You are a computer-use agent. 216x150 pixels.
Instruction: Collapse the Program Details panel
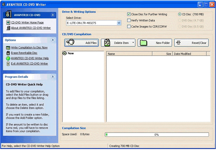click(53, 77)
